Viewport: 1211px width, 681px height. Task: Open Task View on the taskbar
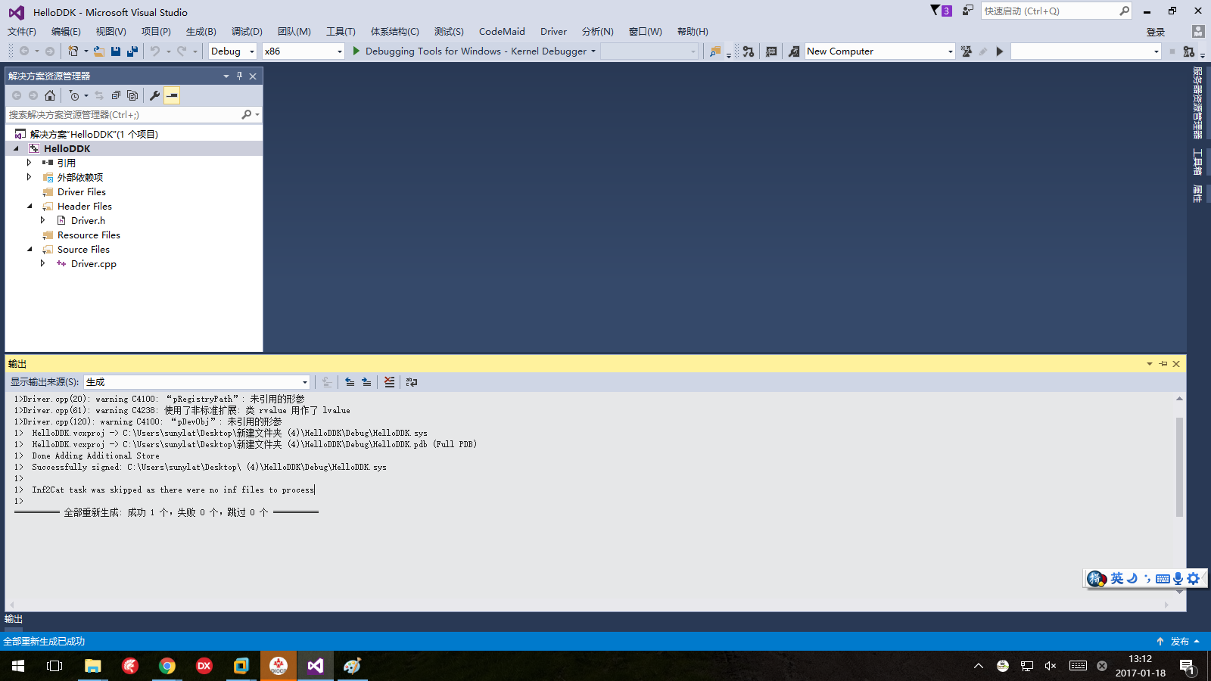(x=54, y=666)
